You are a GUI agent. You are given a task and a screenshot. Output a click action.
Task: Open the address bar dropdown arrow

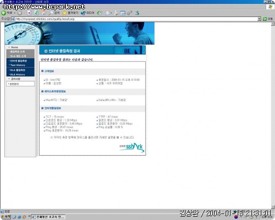[259, 19]
